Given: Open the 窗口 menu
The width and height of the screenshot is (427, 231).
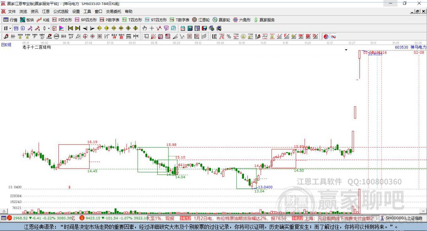Looking at the screenshot, I should click(x=98, y=11).
